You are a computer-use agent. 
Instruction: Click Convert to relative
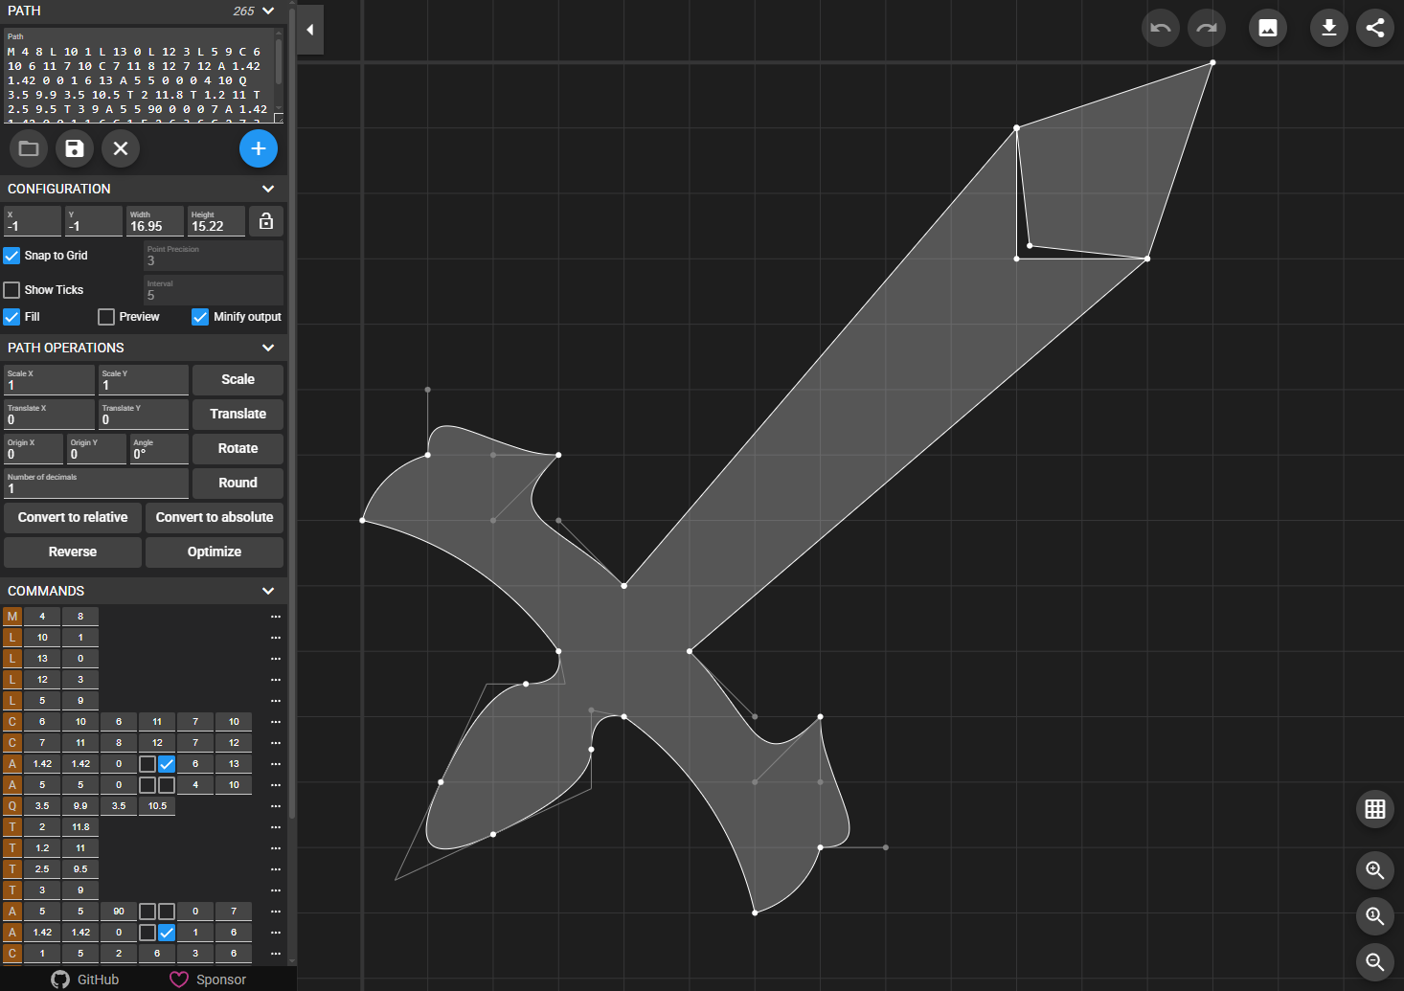[72, 517]
